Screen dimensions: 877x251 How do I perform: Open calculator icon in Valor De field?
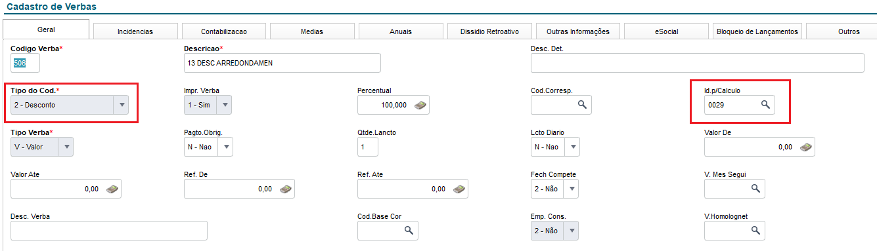(805, 147)
